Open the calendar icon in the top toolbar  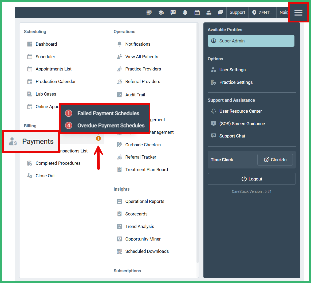[197, 12]
